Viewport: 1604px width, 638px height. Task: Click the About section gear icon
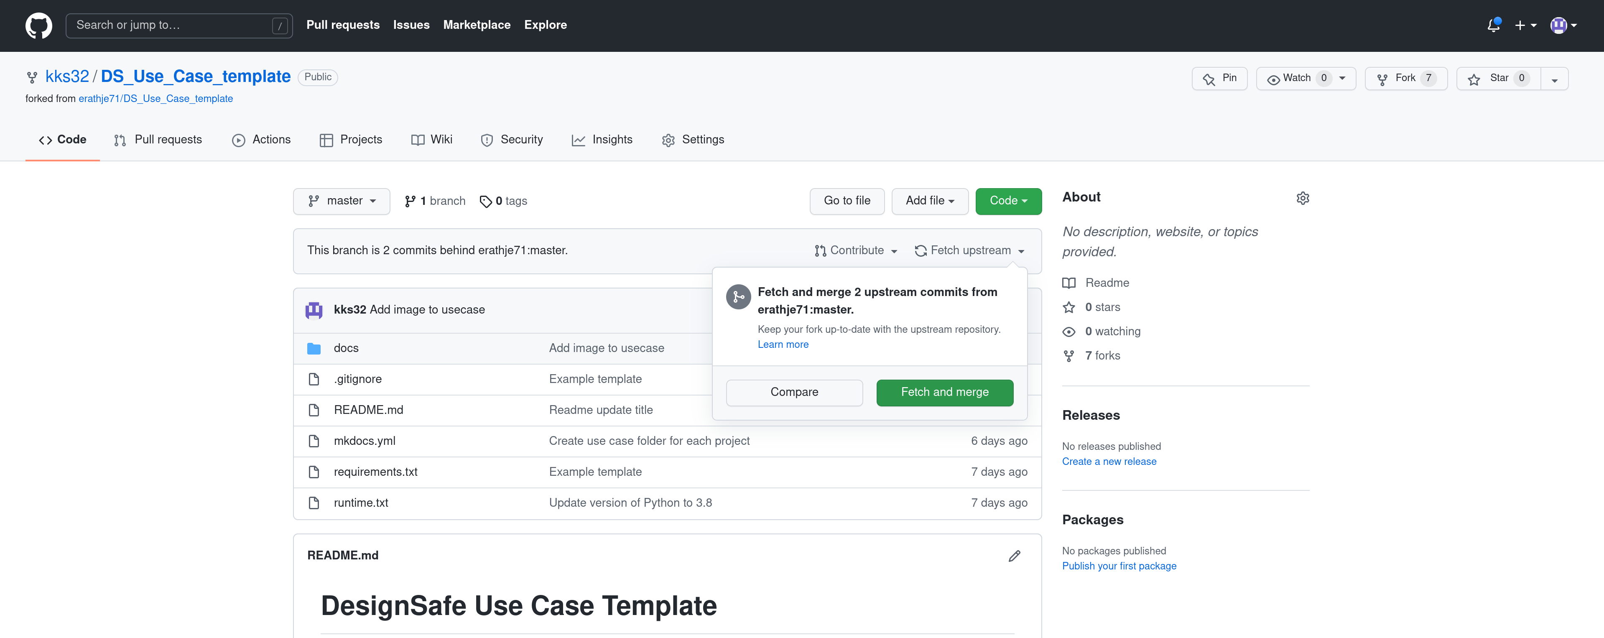(1303, 198)
